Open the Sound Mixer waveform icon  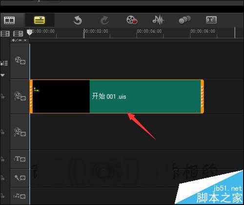point(158,20)
